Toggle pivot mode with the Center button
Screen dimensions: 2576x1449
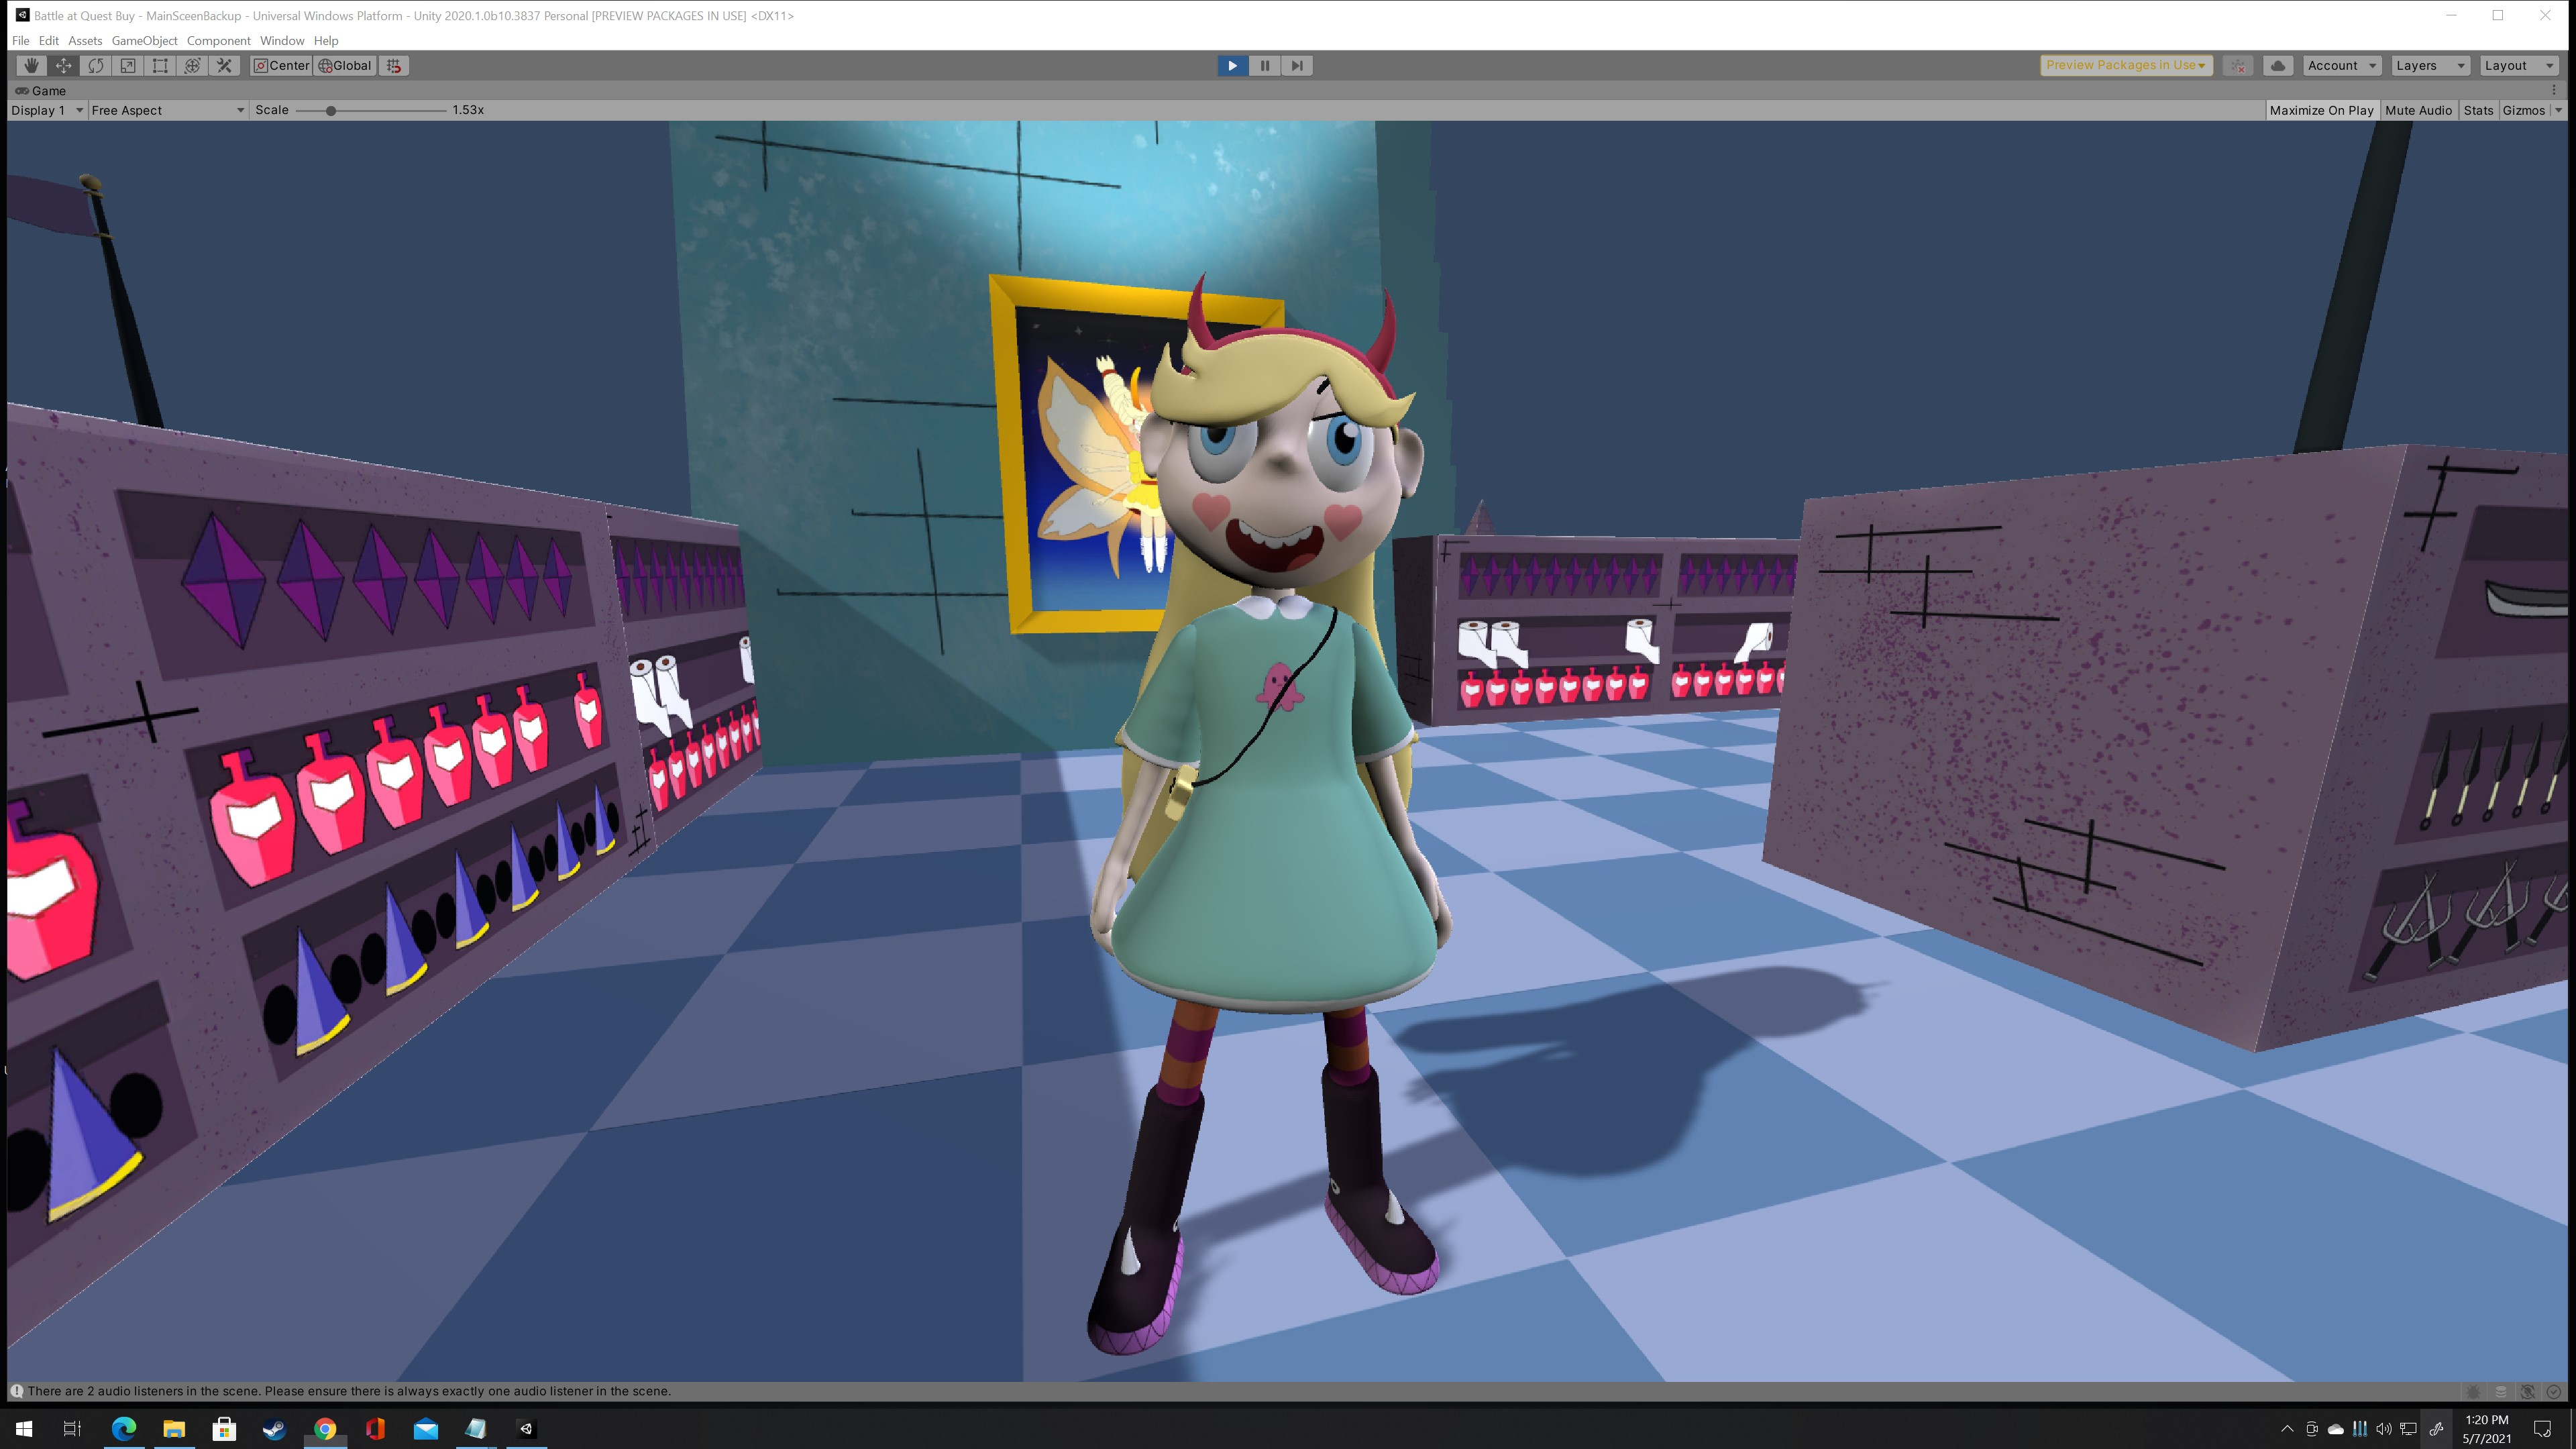281,65
